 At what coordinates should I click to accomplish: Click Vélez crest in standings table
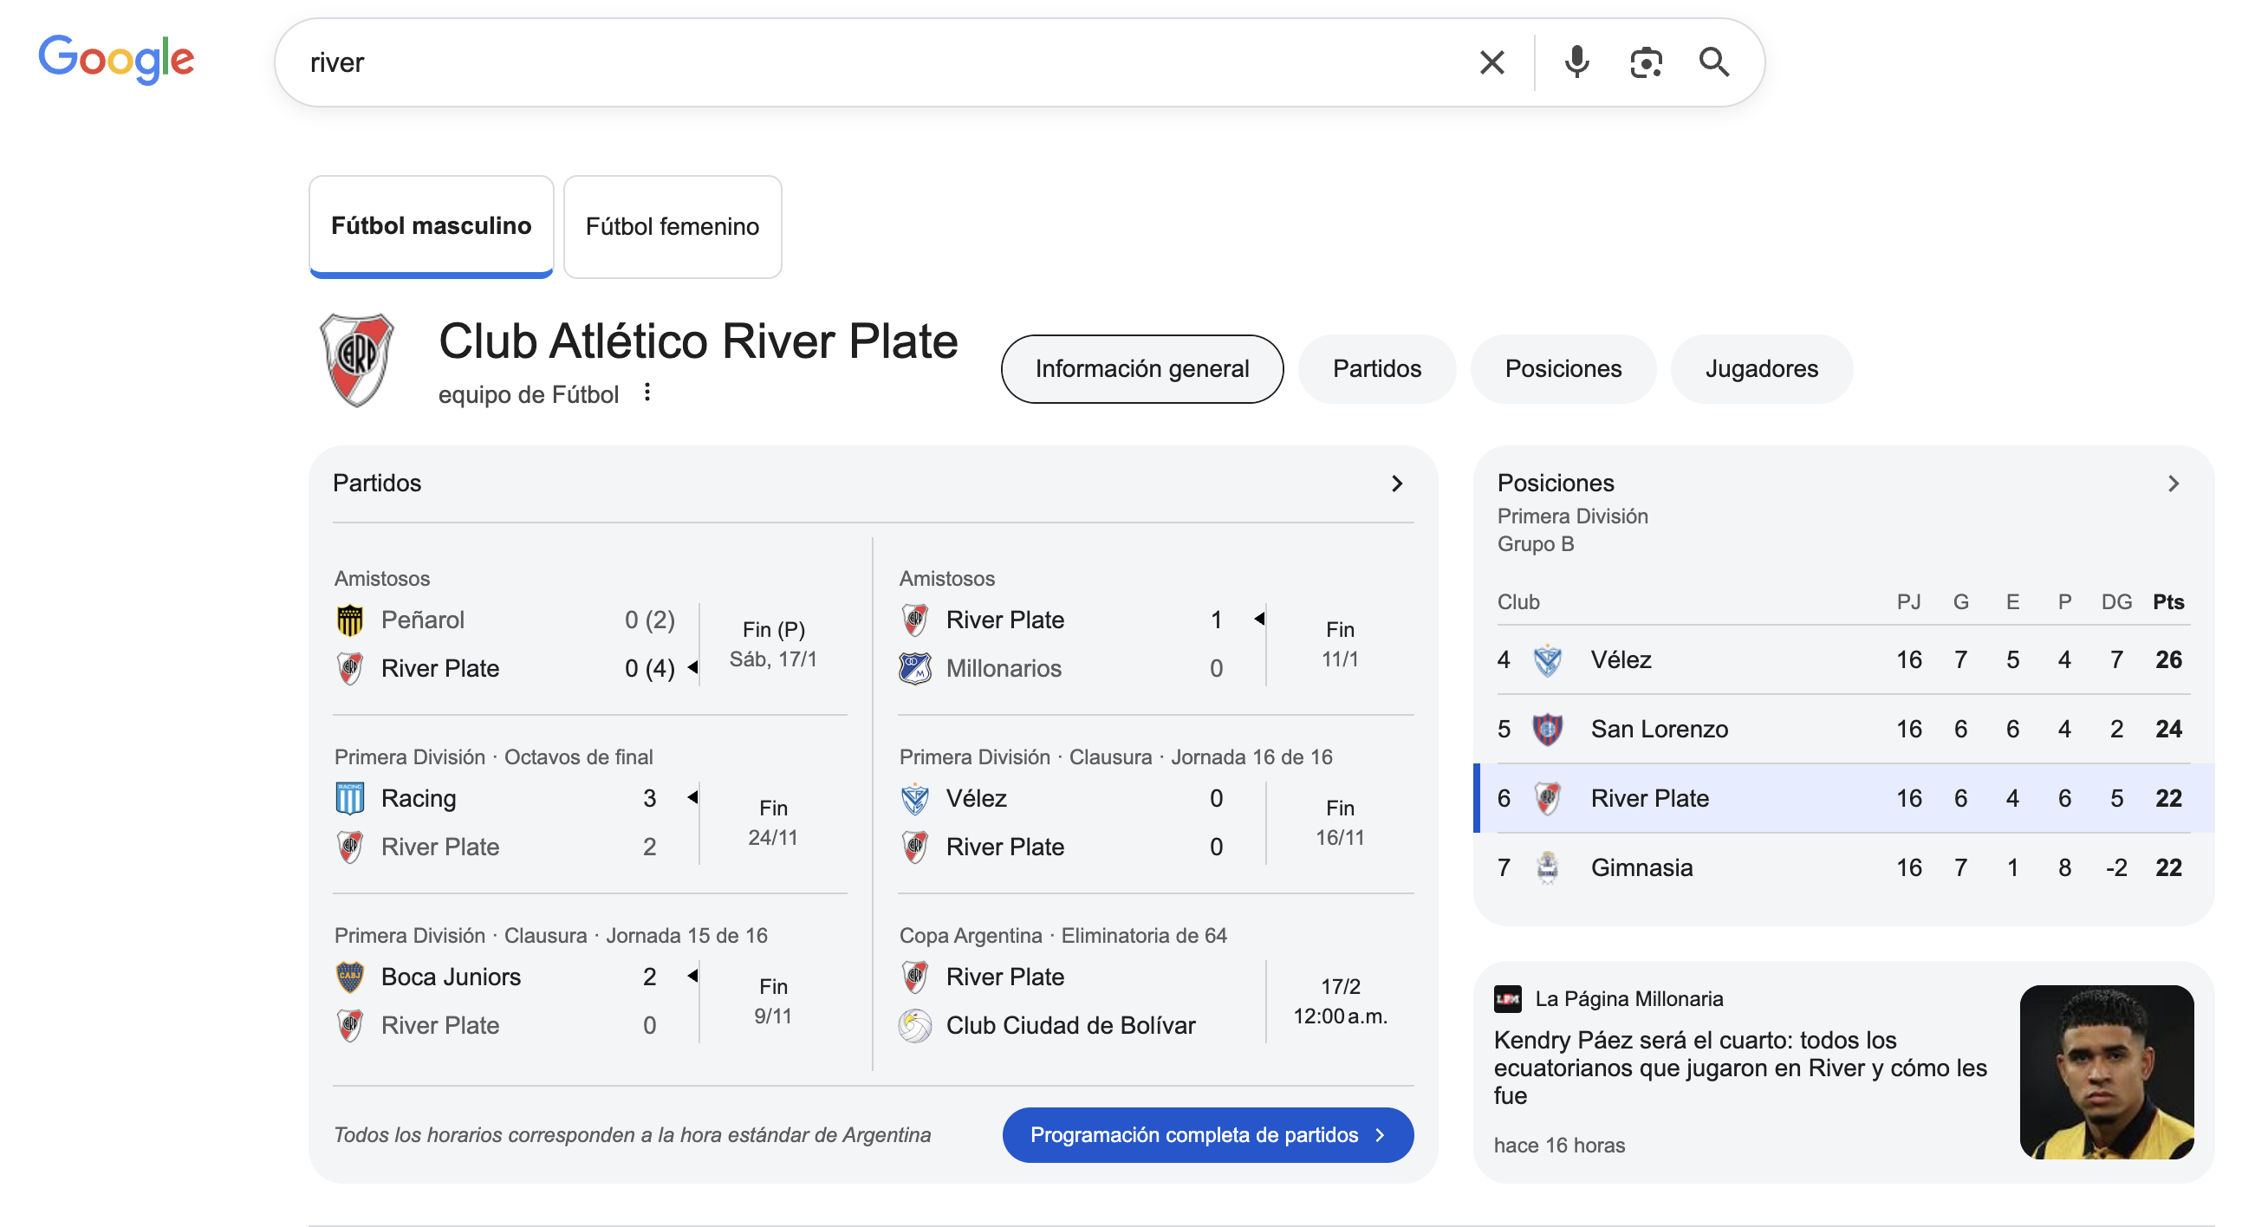(x=1547, y=660)
